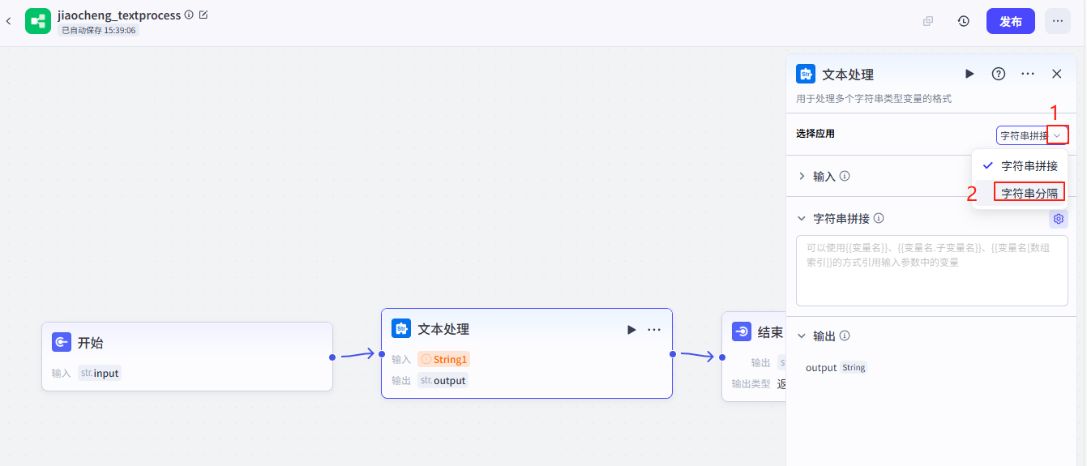Click the 已自动保存 15:39:06 status label
This screenshot has width=1087, height=466.
coord(98,30)
